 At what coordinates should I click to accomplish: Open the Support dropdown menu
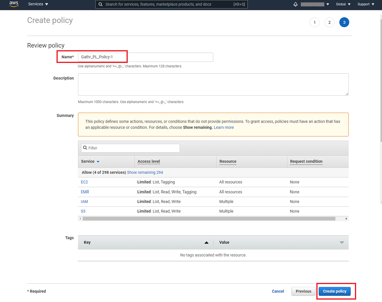click(365, 4)
